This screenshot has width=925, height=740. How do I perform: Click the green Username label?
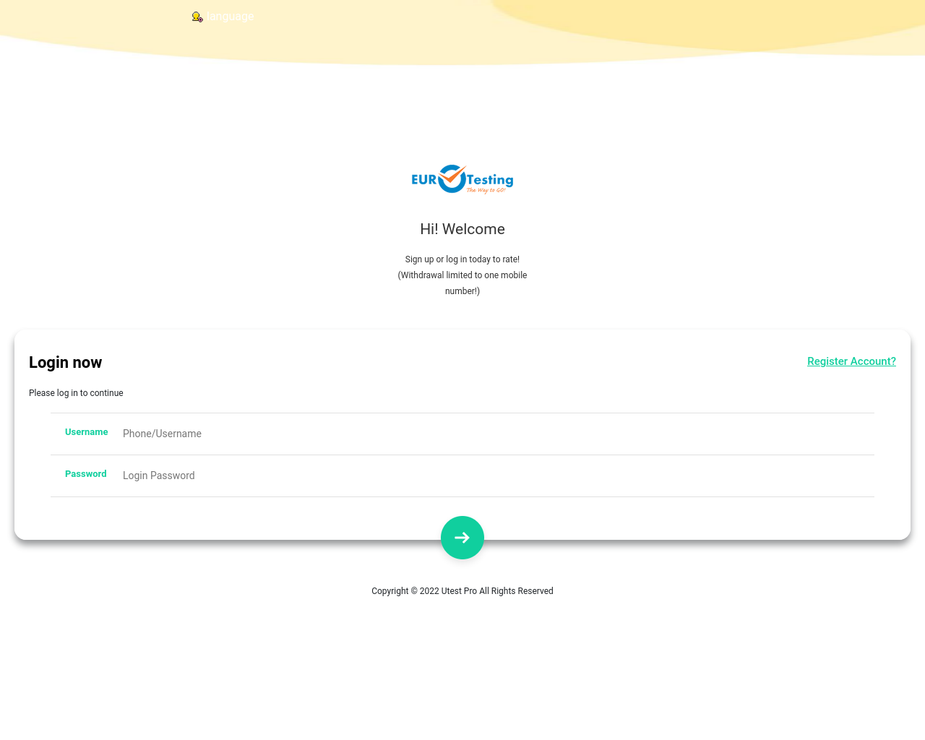pyautogui.click(x=86, y=432)
